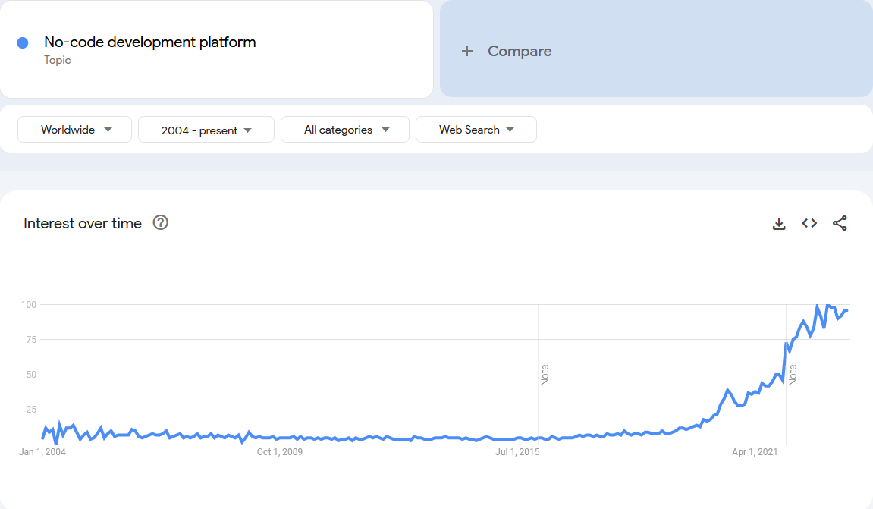Click the Oct 1, 2009 axis label

click(279, 451)
